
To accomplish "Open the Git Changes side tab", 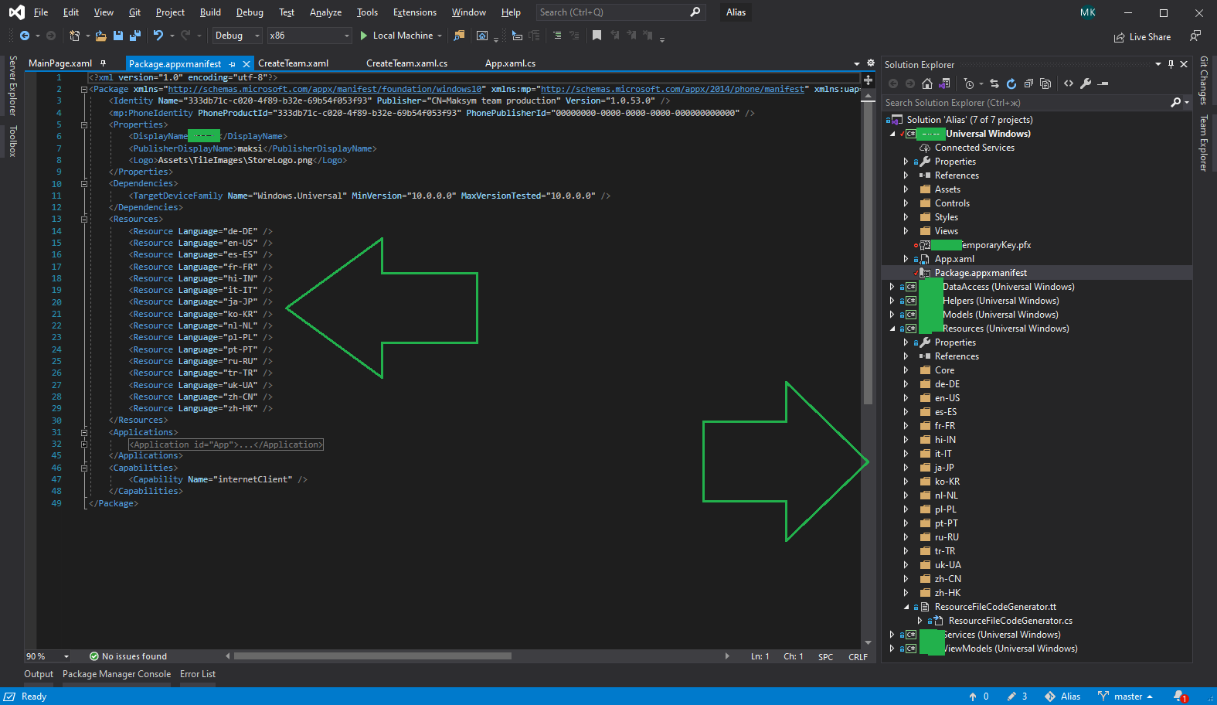I will (1203, 80).
